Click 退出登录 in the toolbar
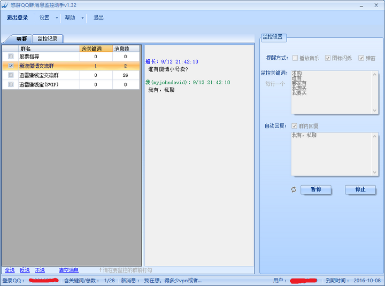 [x=18, y=18]
